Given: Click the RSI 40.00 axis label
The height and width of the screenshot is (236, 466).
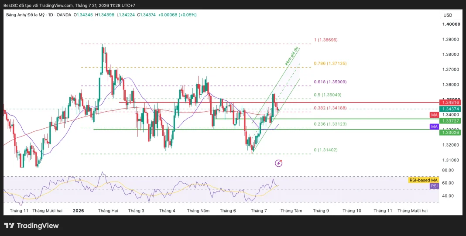Looking at the screenshot, I should [x=448, y=196].
